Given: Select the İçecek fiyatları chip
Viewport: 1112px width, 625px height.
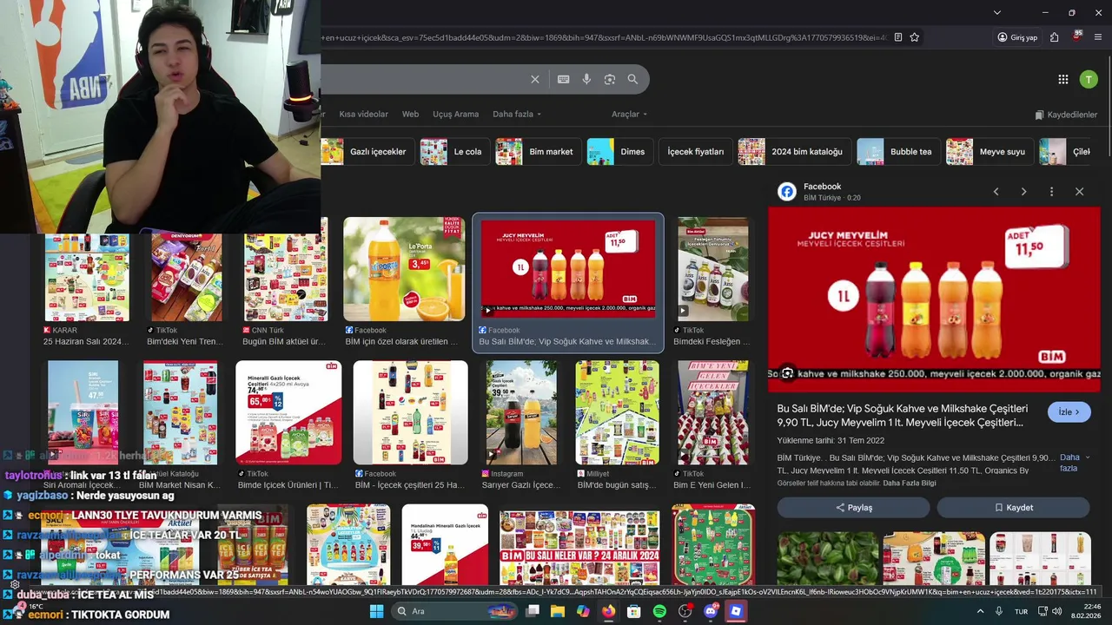Looking at the screenshot, I should [x=695, y=151].
